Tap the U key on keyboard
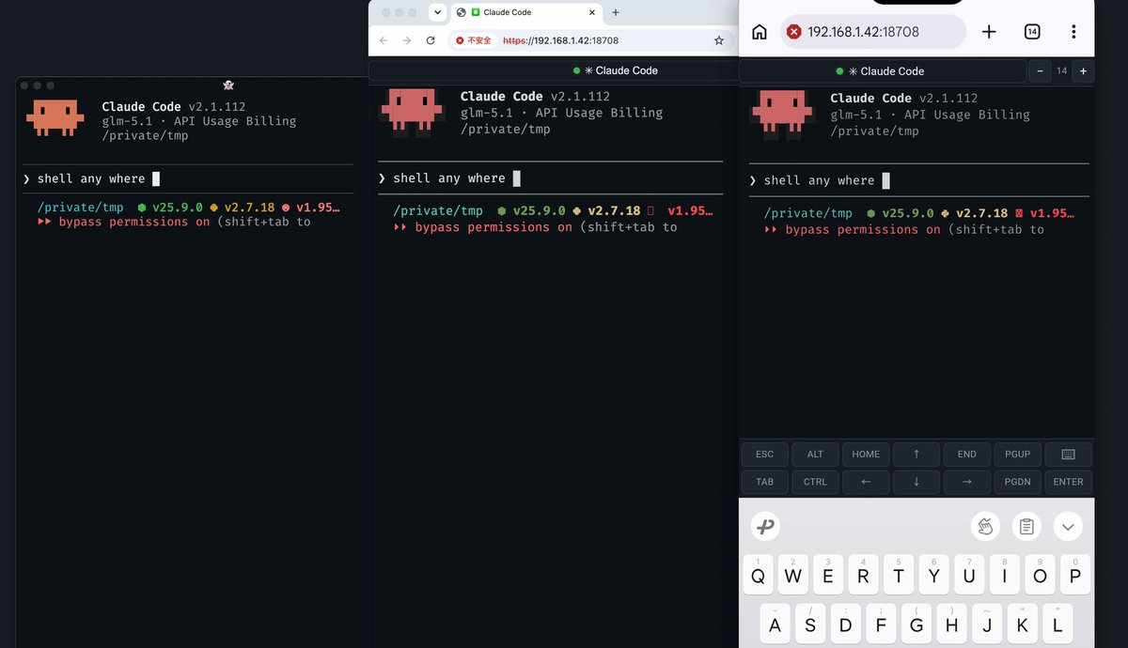This screenshot has width=1128, height=648. [969, 574]
